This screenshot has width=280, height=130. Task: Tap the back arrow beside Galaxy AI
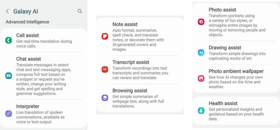pyautogui.click(x=7, y=11)
